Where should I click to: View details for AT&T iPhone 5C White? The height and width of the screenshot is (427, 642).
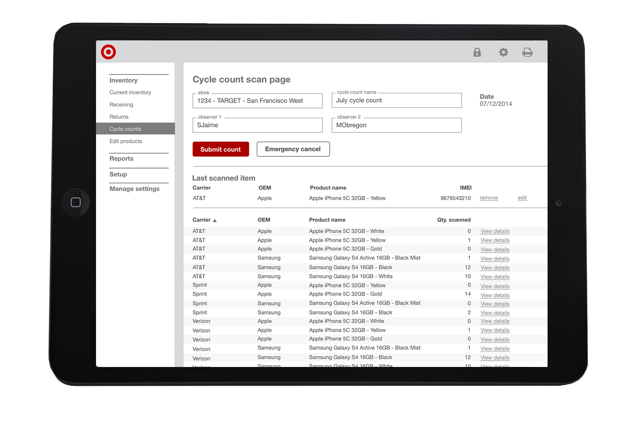(495, 231)
